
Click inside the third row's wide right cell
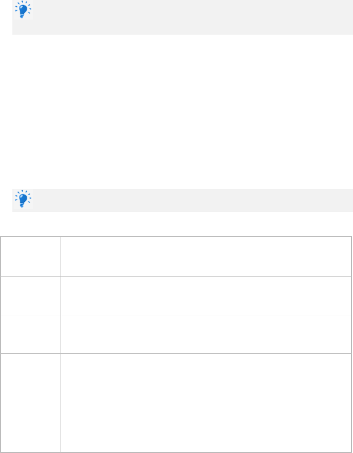pos(206,334)
